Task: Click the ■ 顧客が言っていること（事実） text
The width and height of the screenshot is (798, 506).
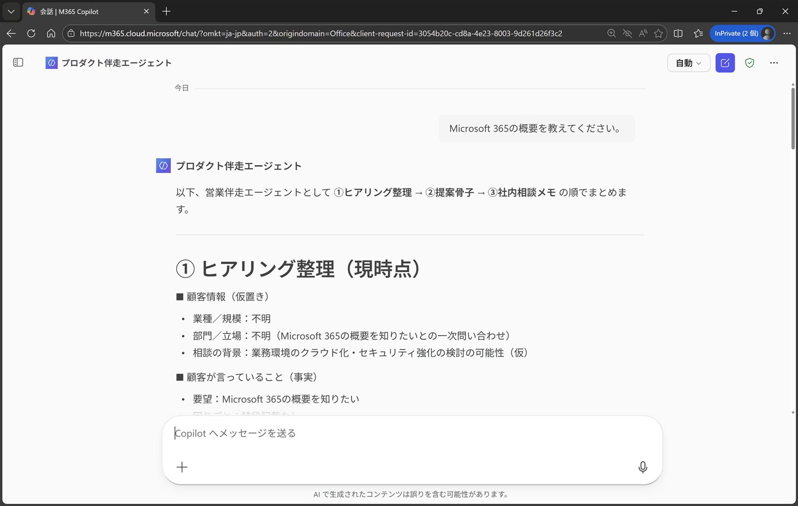Action: point(246,377)
